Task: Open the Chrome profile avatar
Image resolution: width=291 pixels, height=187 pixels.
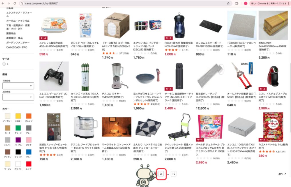Action: point(246,3)
